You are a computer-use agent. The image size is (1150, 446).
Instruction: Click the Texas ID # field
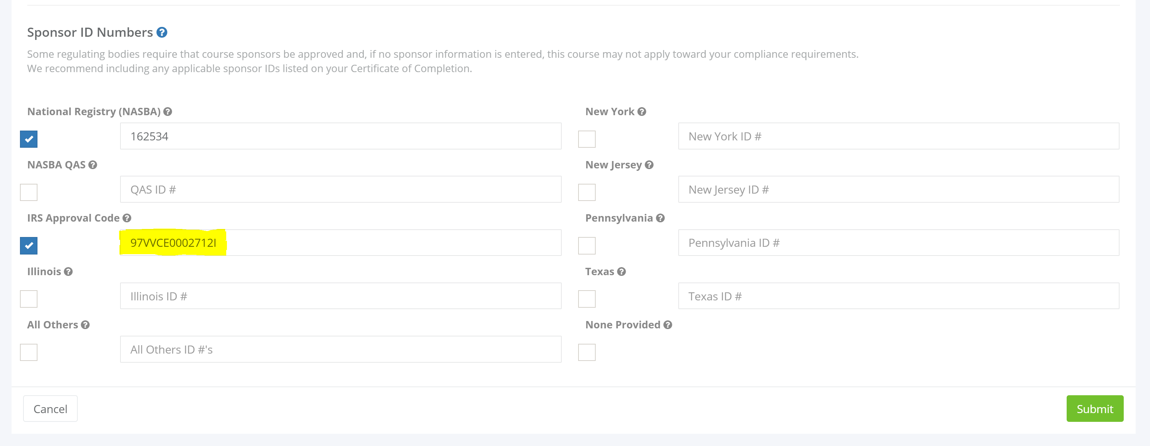pos(899,296)
